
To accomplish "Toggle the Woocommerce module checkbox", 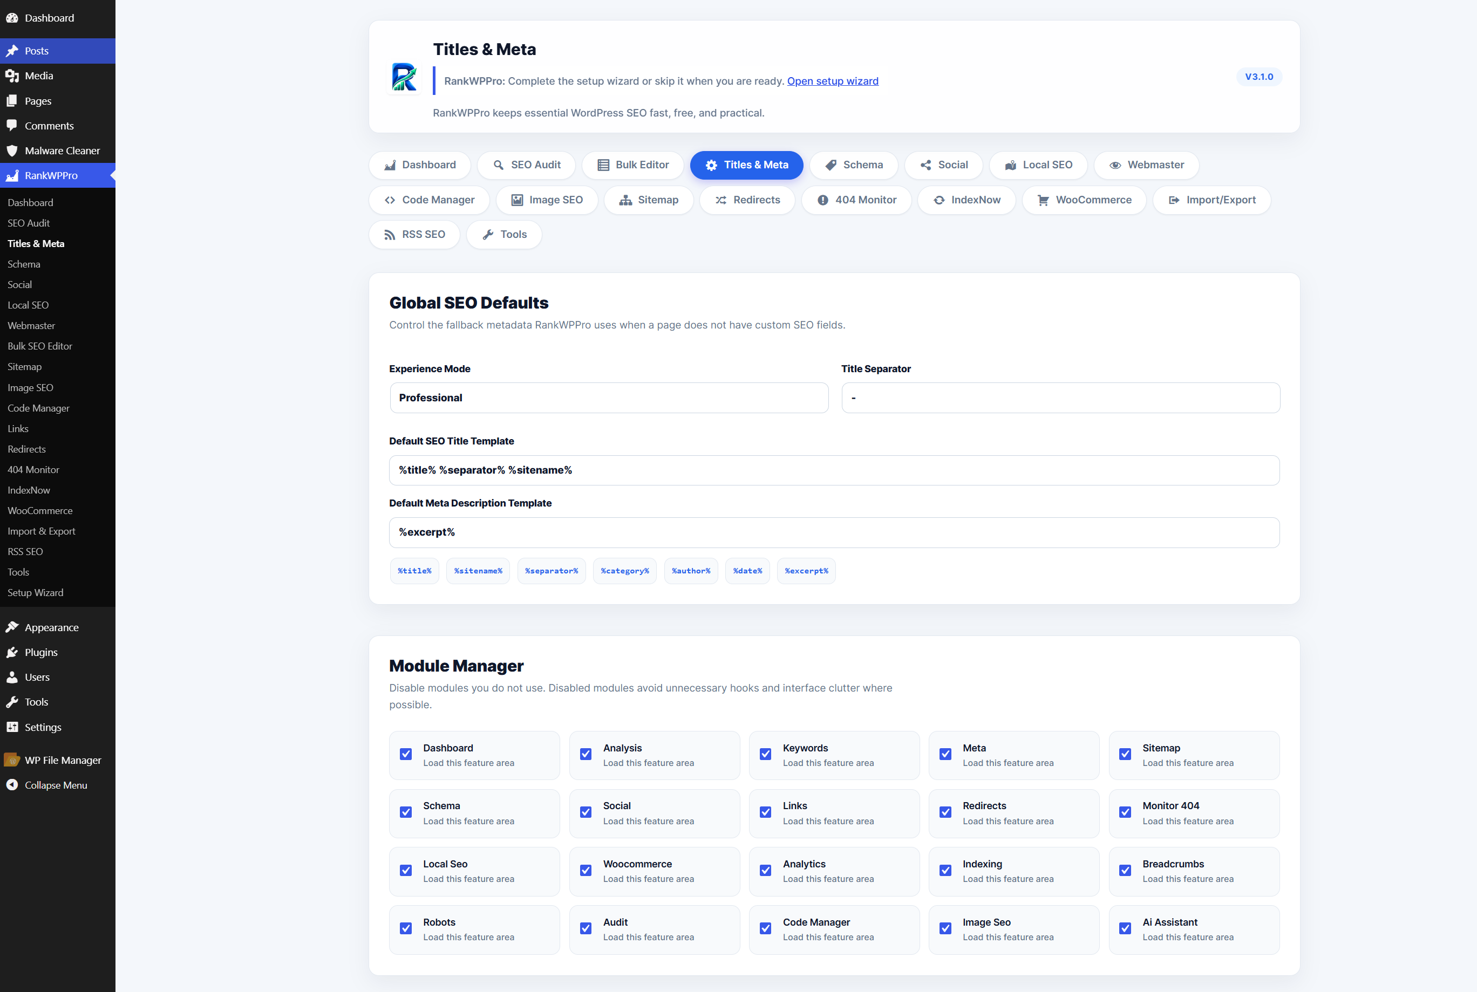I will tap(586, 871).
